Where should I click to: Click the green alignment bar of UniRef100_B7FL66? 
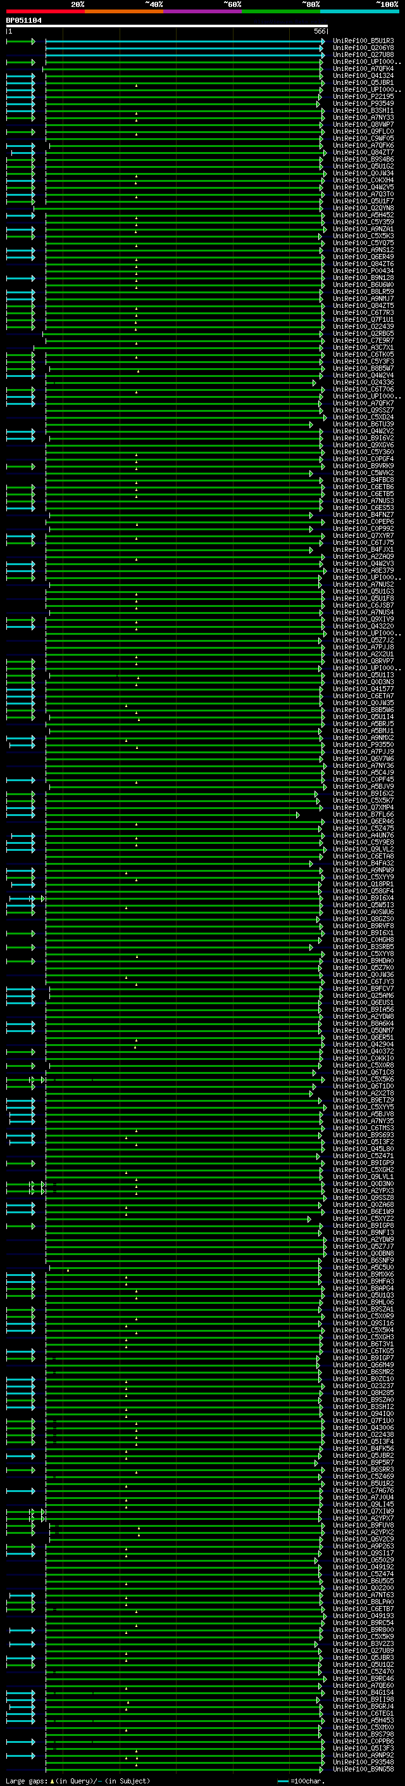tap(172, 815)
